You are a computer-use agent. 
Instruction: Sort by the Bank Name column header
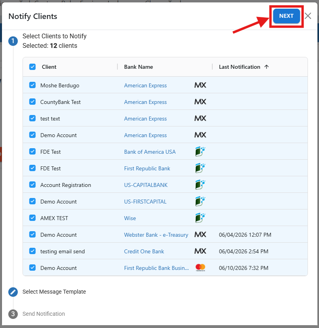(138, 67)
